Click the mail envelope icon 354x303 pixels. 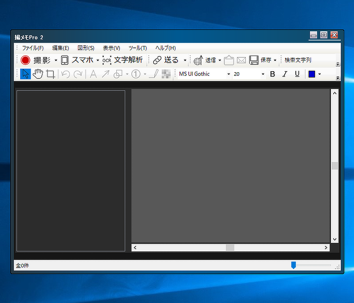pyautogui.click(x=241, y=60)
